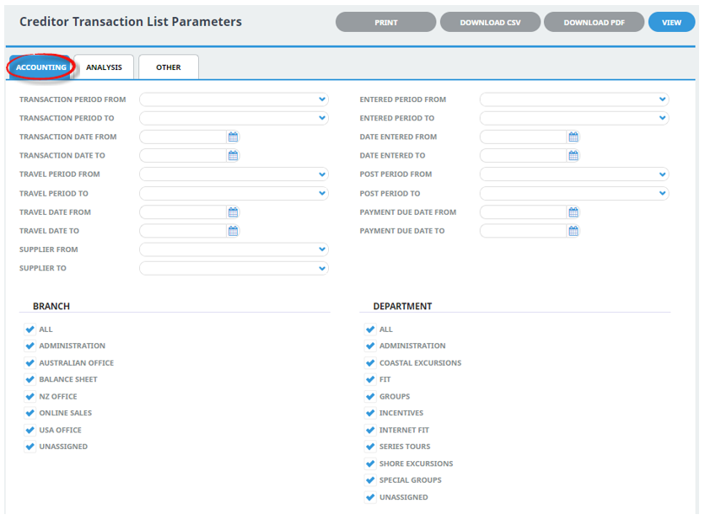Image resolution: width=705 pixels, height=525 pixels.
Task: Click the Print button
Action: 385,22
